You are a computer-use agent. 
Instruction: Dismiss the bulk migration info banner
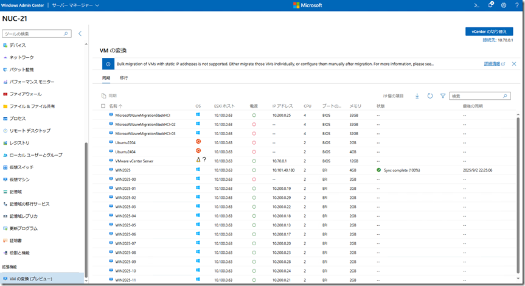coord(513,63)
